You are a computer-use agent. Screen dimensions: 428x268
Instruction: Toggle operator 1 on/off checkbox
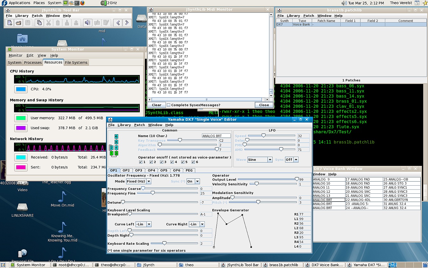[141, 162]
